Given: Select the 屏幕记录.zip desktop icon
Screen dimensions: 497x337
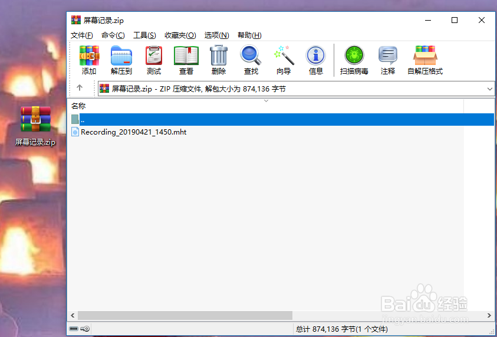Looking at the screenshot, I should pos(35,126).
